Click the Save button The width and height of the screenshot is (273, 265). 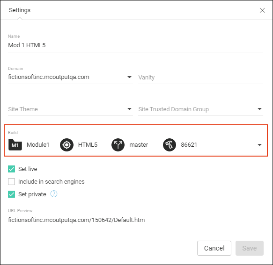(250, 248)
